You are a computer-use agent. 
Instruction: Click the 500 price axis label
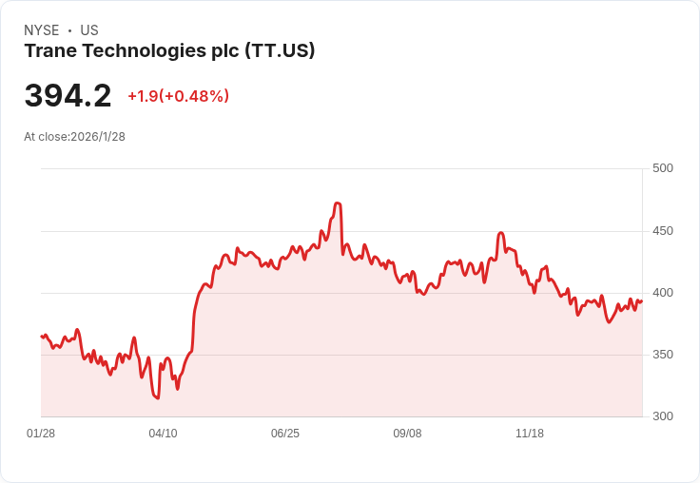point(663,168)
